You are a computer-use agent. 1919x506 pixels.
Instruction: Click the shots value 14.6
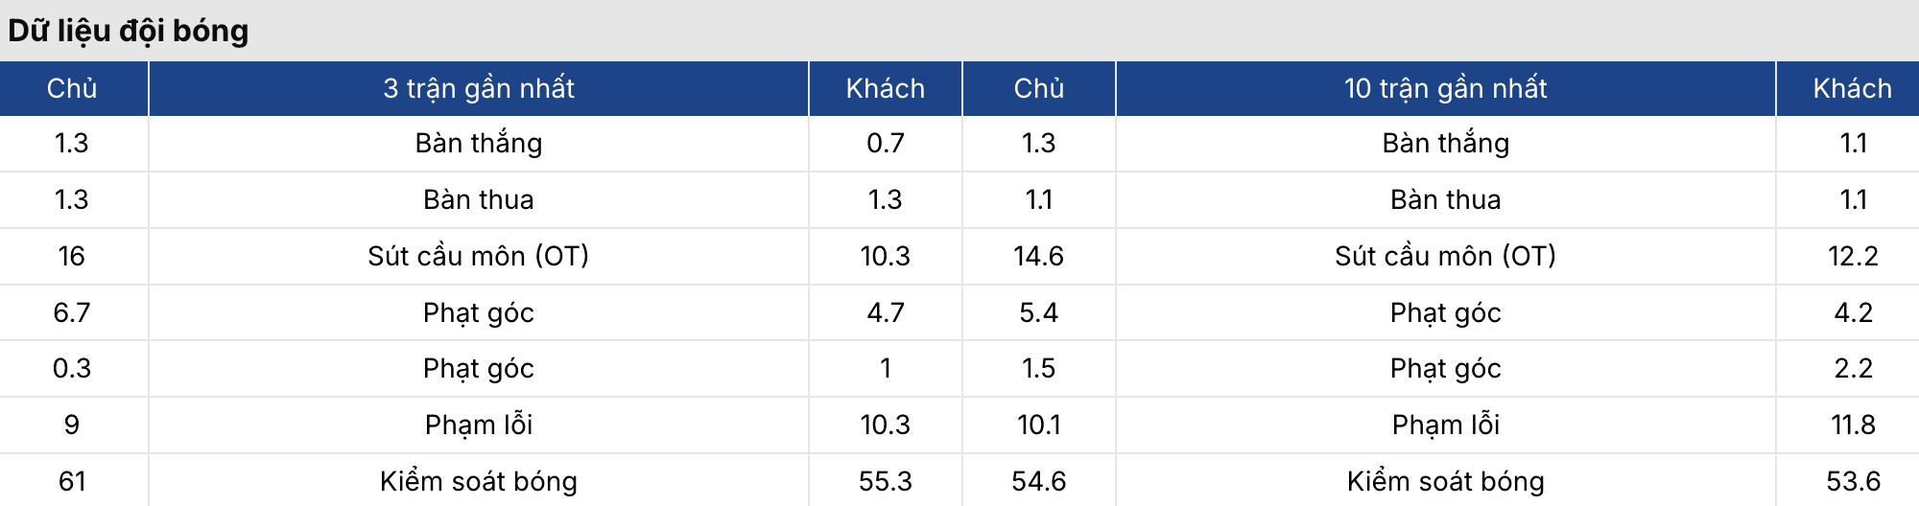(1038, 256)
